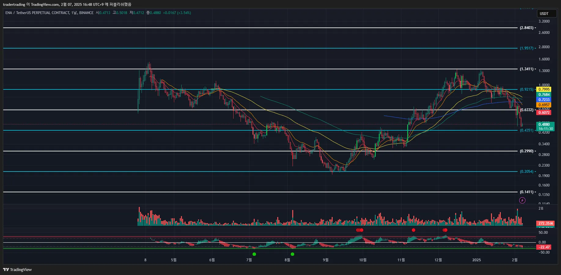
Task: Click the red 0.6072 price tag
Action: click(544, 113)
